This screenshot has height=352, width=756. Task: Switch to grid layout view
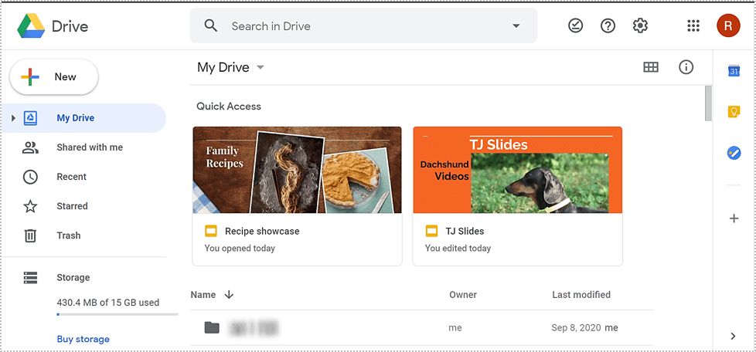[651, 67]
